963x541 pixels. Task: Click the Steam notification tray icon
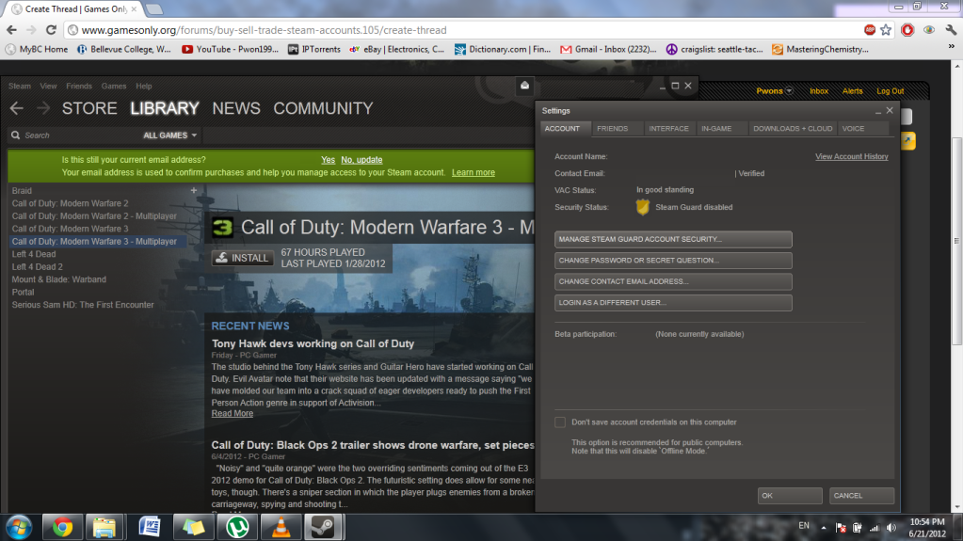524,86
